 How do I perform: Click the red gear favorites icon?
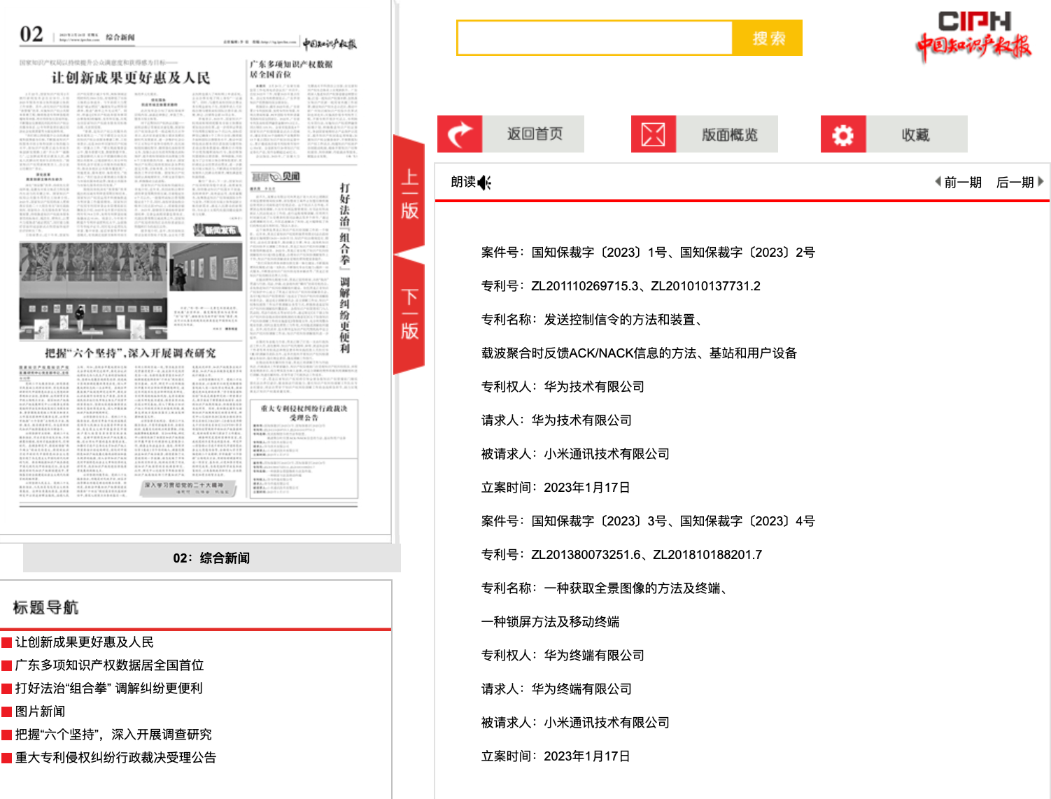pos(842,134)
